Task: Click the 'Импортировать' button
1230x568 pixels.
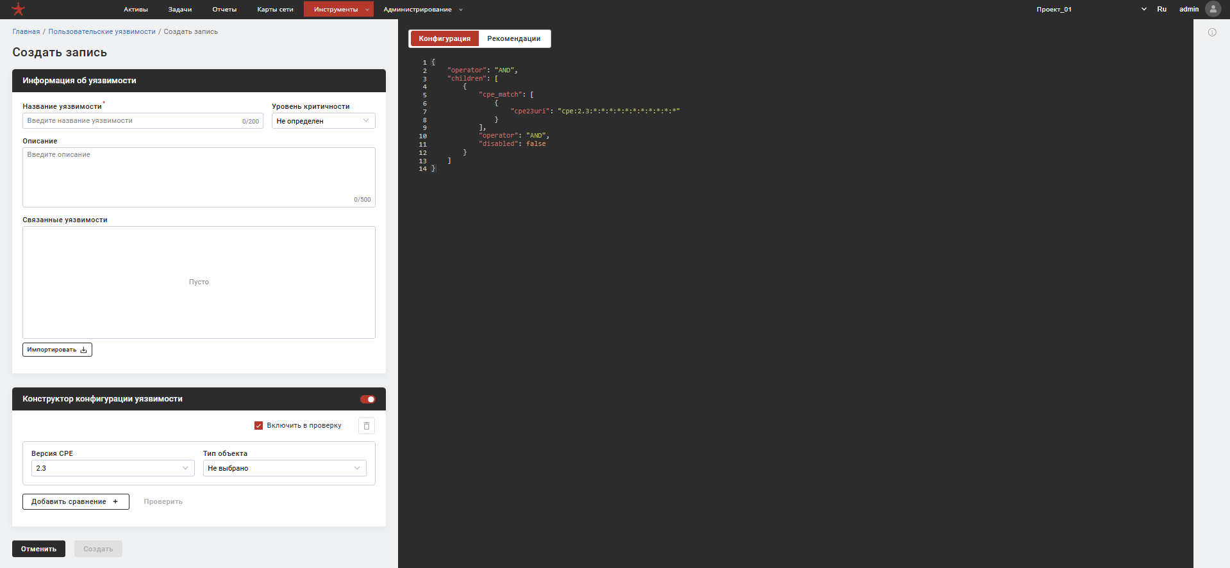Action: [57, 350]
